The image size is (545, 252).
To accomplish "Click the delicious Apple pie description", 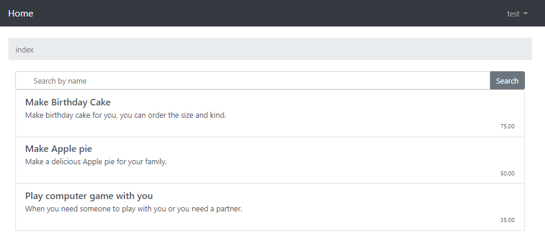I will (96, 162).
